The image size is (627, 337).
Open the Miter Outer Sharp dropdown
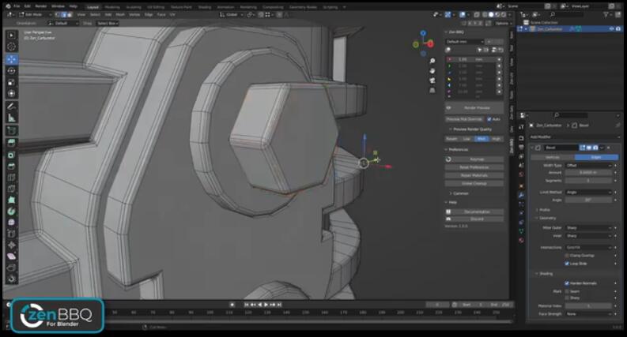588,227
